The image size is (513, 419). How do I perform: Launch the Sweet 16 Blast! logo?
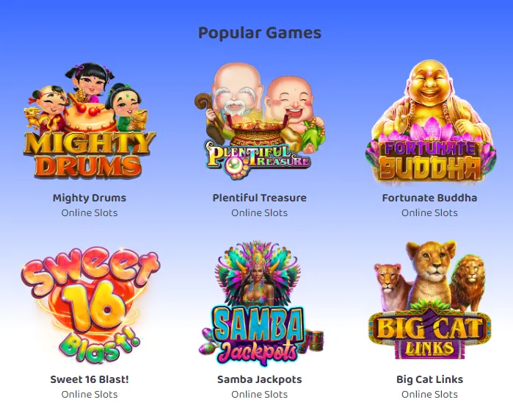pyautogui.click(x=90, y=304)
